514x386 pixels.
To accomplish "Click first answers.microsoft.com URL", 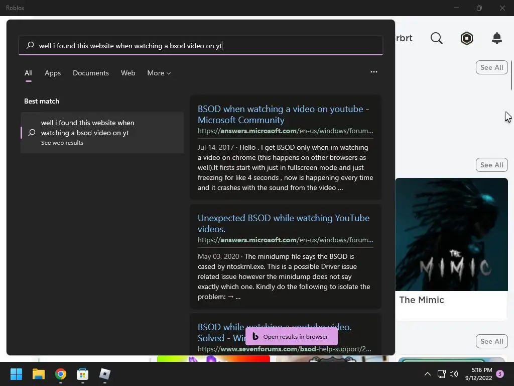I will (x=285, y=131).
